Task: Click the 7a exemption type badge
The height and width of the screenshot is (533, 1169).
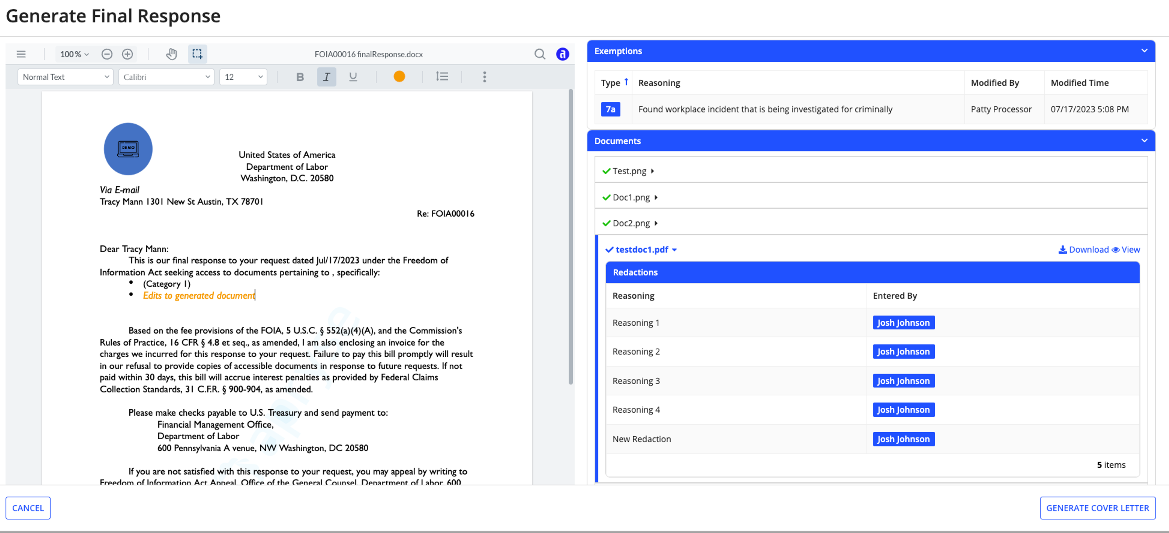Action: (x=610, y=109)
